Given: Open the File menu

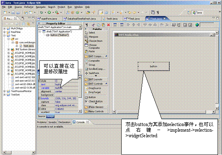Looking at the screenshot, I should point(4,7).
